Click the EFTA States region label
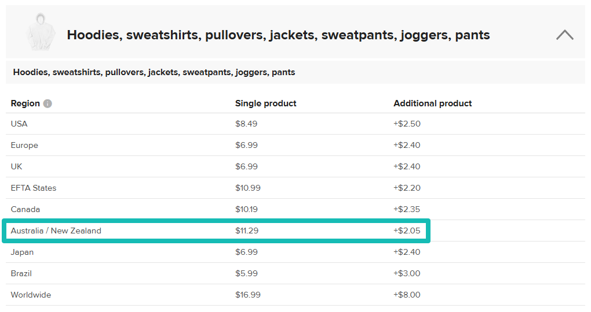The image size is (591, 312). point(34,188)
